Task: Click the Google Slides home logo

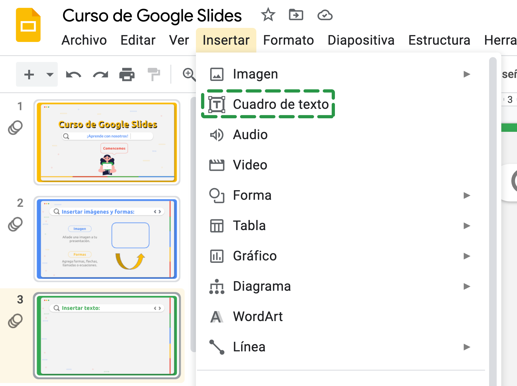Action: coord(28,25)
